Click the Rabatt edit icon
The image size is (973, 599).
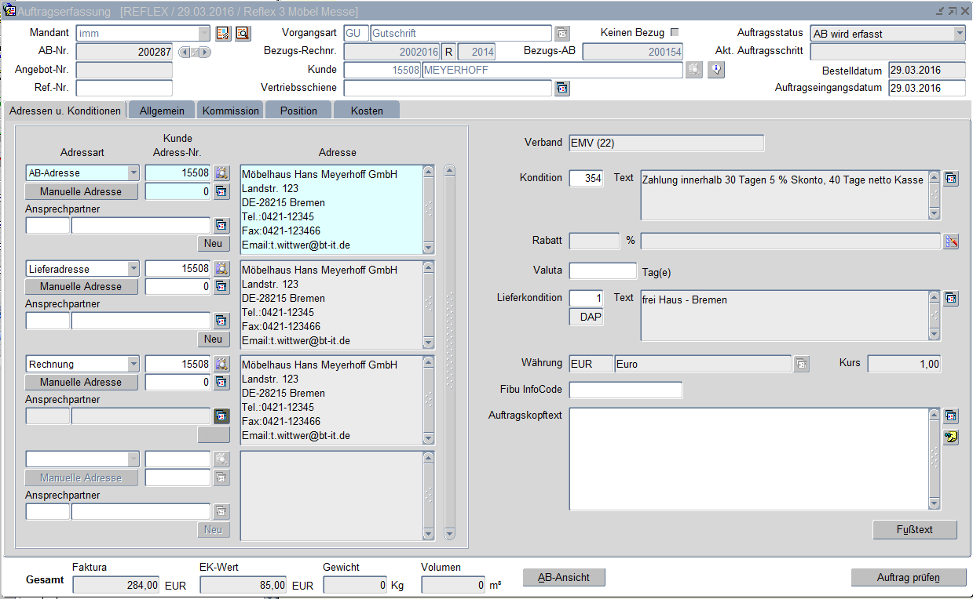pyautogui.click(x=951, y=241)
